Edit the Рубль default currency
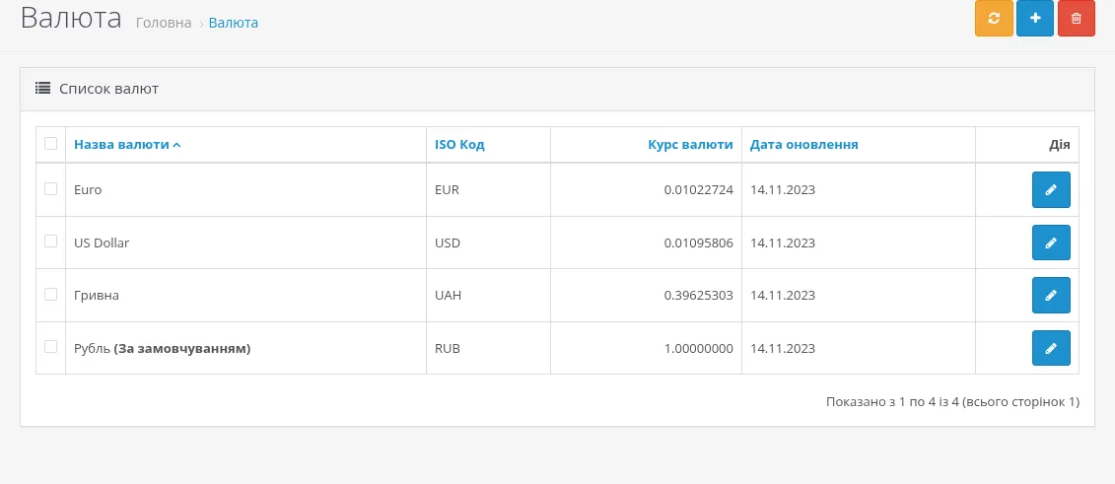 coord(1051,348)
